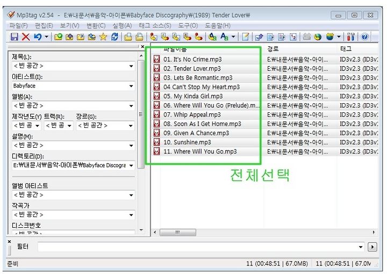Expand the 앨범 아티스트 dropdown
The height and width of the screenshot is (274, 387).
[x=131, y=196]
